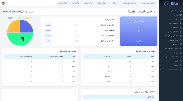Expand the گزارشات submenu chevron

161,53
